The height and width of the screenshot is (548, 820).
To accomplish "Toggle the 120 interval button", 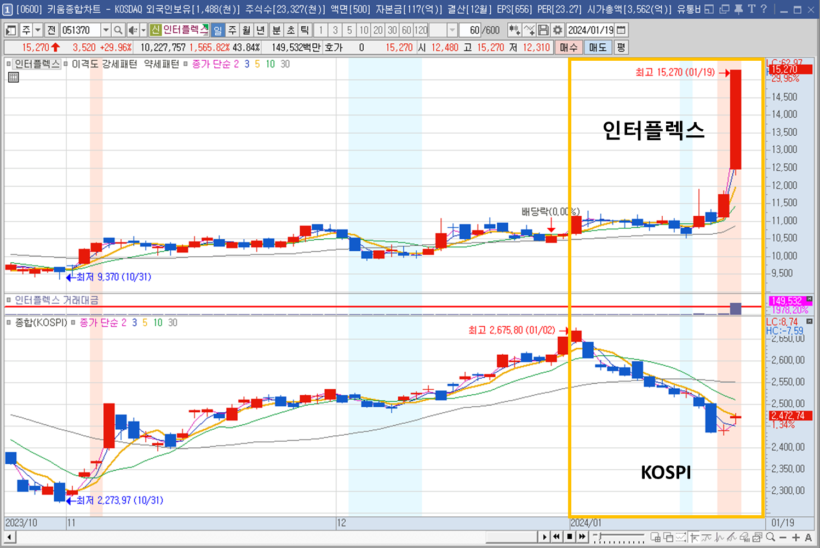I will tap(421, 30).
